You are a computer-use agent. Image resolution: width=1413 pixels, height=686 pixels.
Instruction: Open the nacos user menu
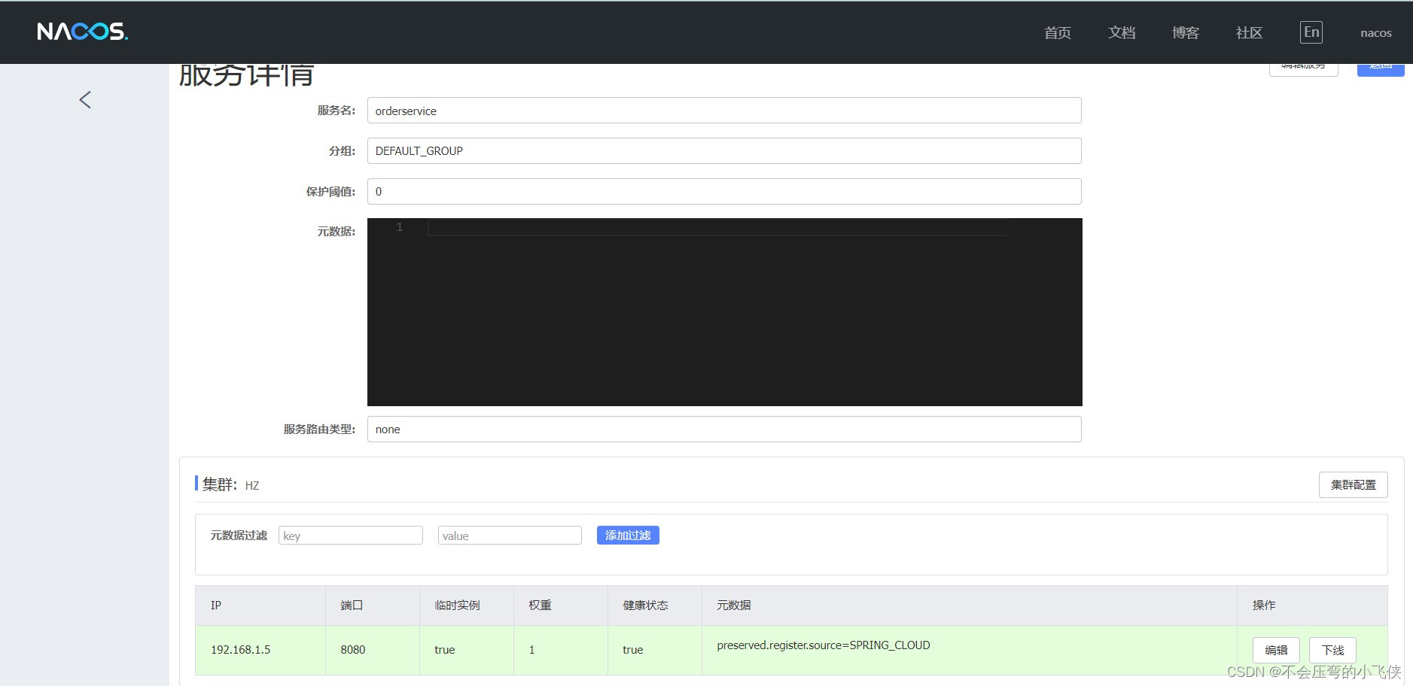[x=1376, y=32]
